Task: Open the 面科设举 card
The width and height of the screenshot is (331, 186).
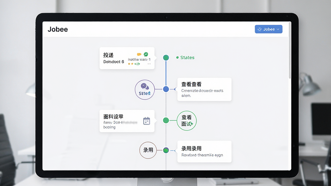Action: (127, 121)
